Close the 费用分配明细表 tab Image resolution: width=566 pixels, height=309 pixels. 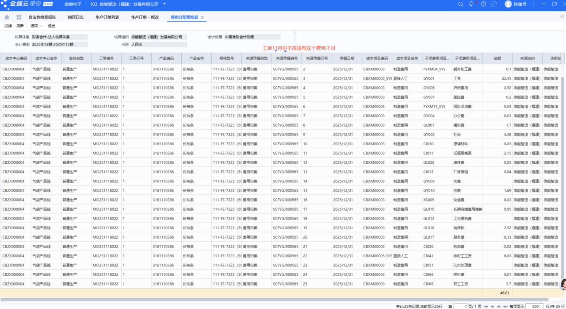tap(203, 17)
